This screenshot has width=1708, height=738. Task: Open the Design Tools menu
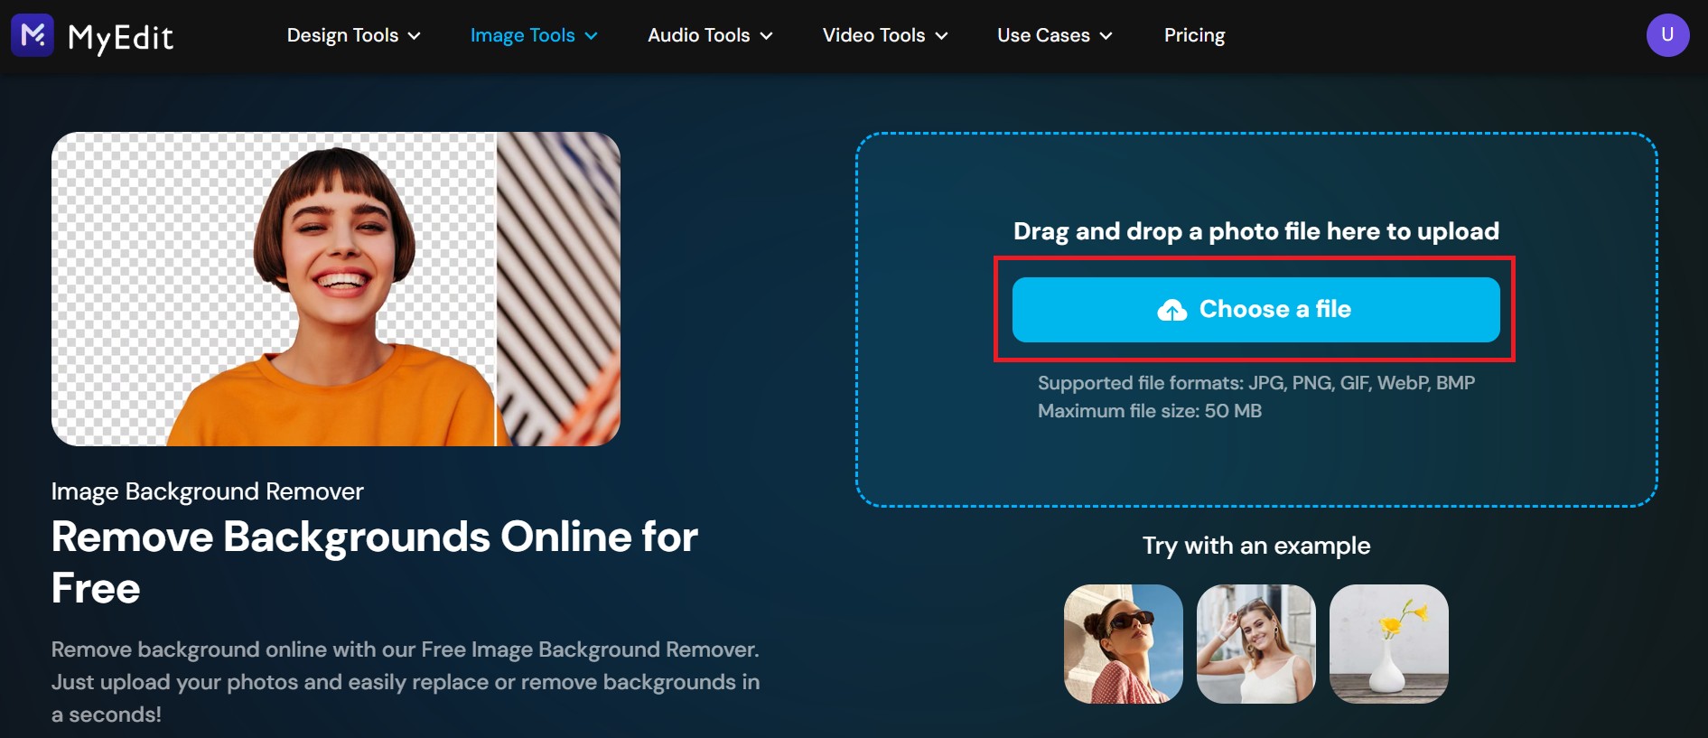coord(354,35)
